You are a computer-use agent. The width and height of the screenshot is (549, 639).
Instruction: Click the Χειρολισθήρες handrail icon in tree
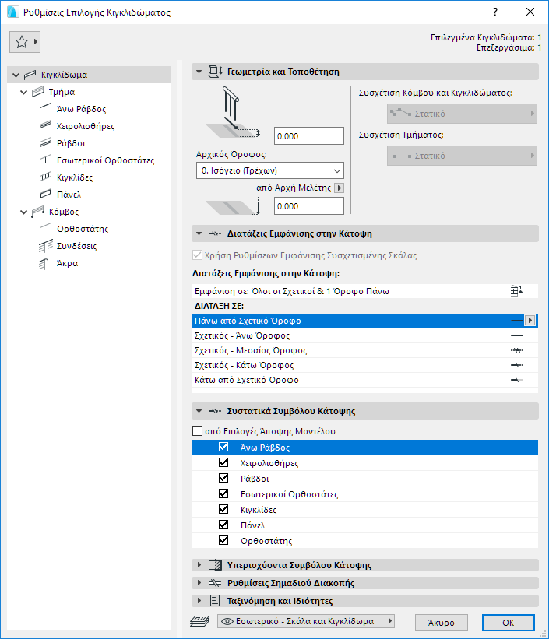[45, 126]
